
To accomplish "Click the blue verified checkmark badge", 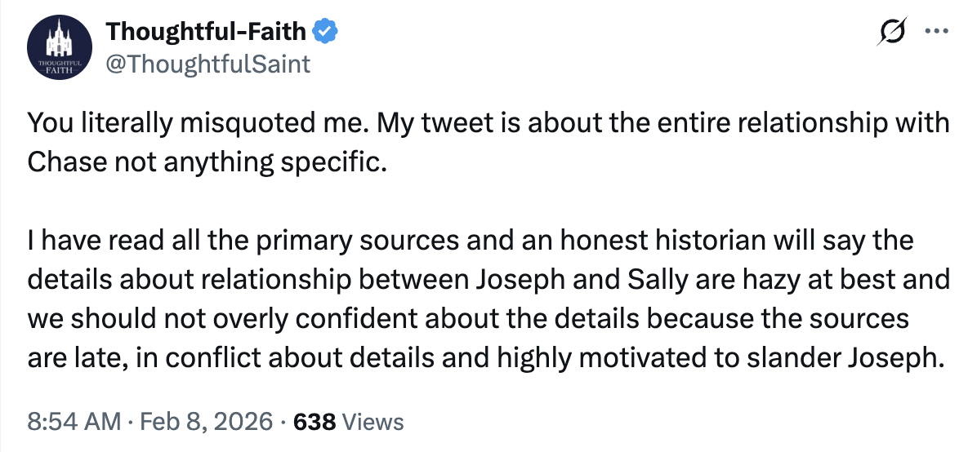I will [x=325, y=33].
